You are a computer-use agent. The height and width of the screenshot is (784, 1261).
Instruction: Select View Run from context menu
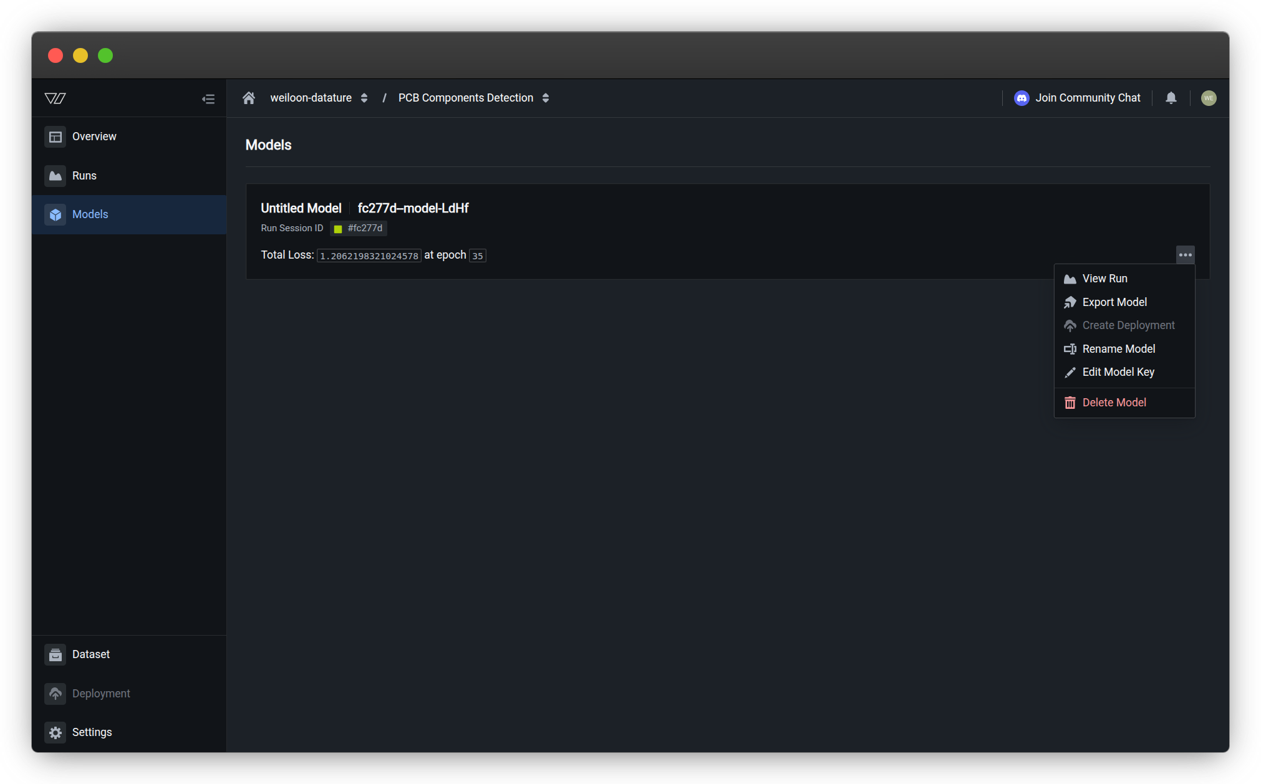(x=1104, y=279)
